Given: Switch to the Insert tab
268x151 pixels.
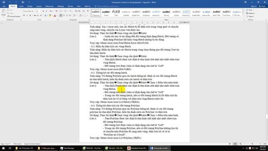Looking at the screenshot, I should point(21,6).
